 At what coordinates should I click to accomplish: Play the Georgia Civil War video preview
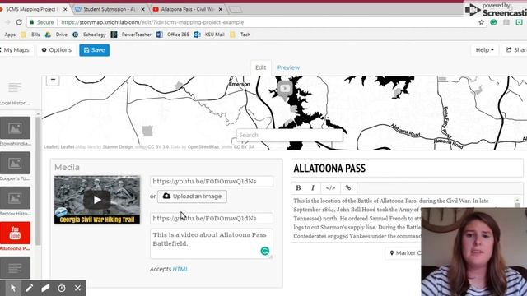click(97, 200)
